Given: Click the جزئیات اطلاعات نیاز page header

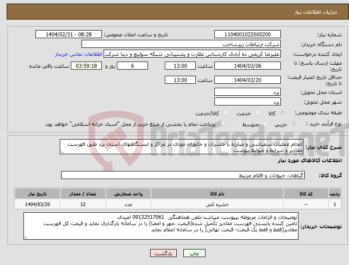Looking at the screenshot, I should 316,12.
